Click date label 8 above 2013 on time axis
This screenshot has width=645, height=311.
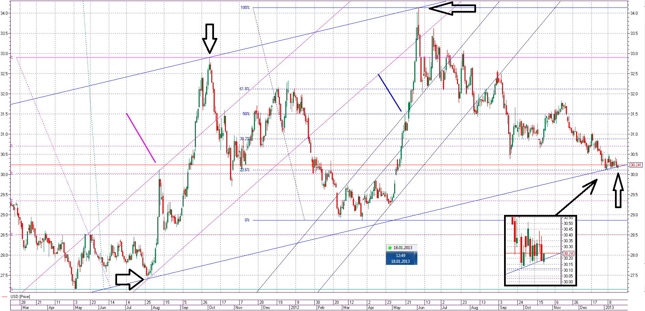click(610, 302)
